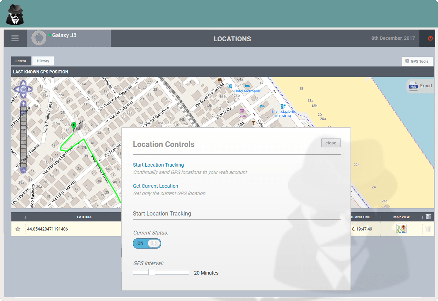This screenshot has width=438, height=301.
Task: Click the Start Location Tracking link
Action: point(158,165)
